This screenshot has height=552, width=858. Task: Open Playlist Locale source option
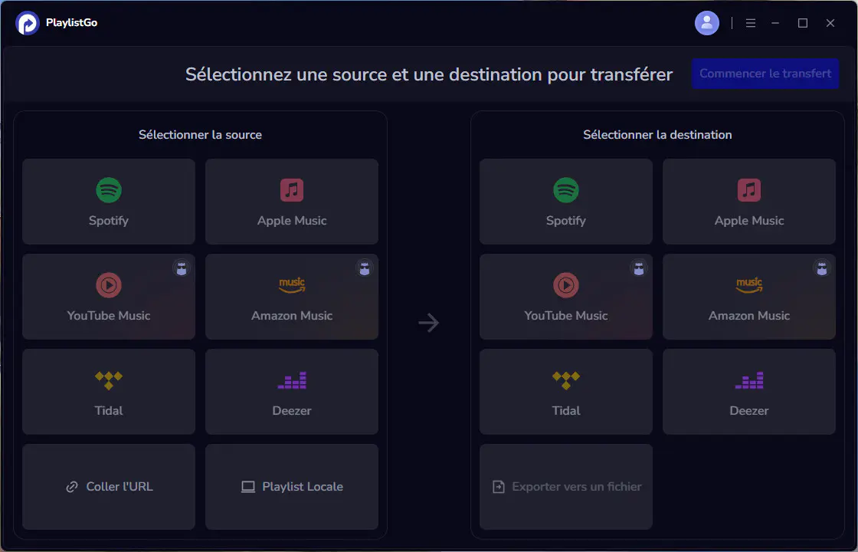tap(291, 487)
